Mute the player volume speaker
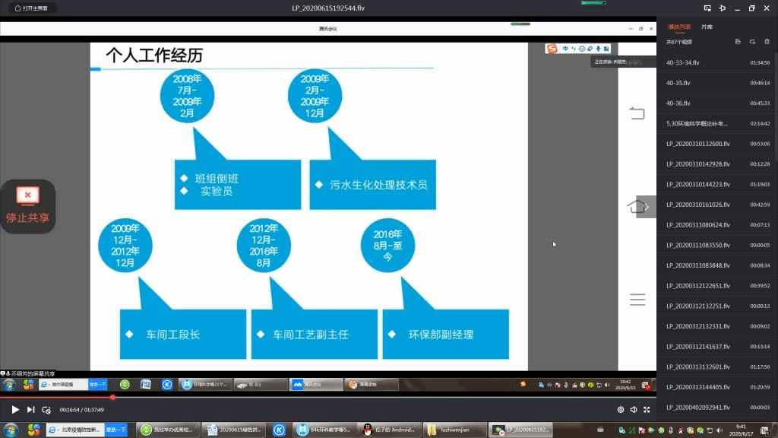Viewport: 778px width, 438px height. (634, 409)
